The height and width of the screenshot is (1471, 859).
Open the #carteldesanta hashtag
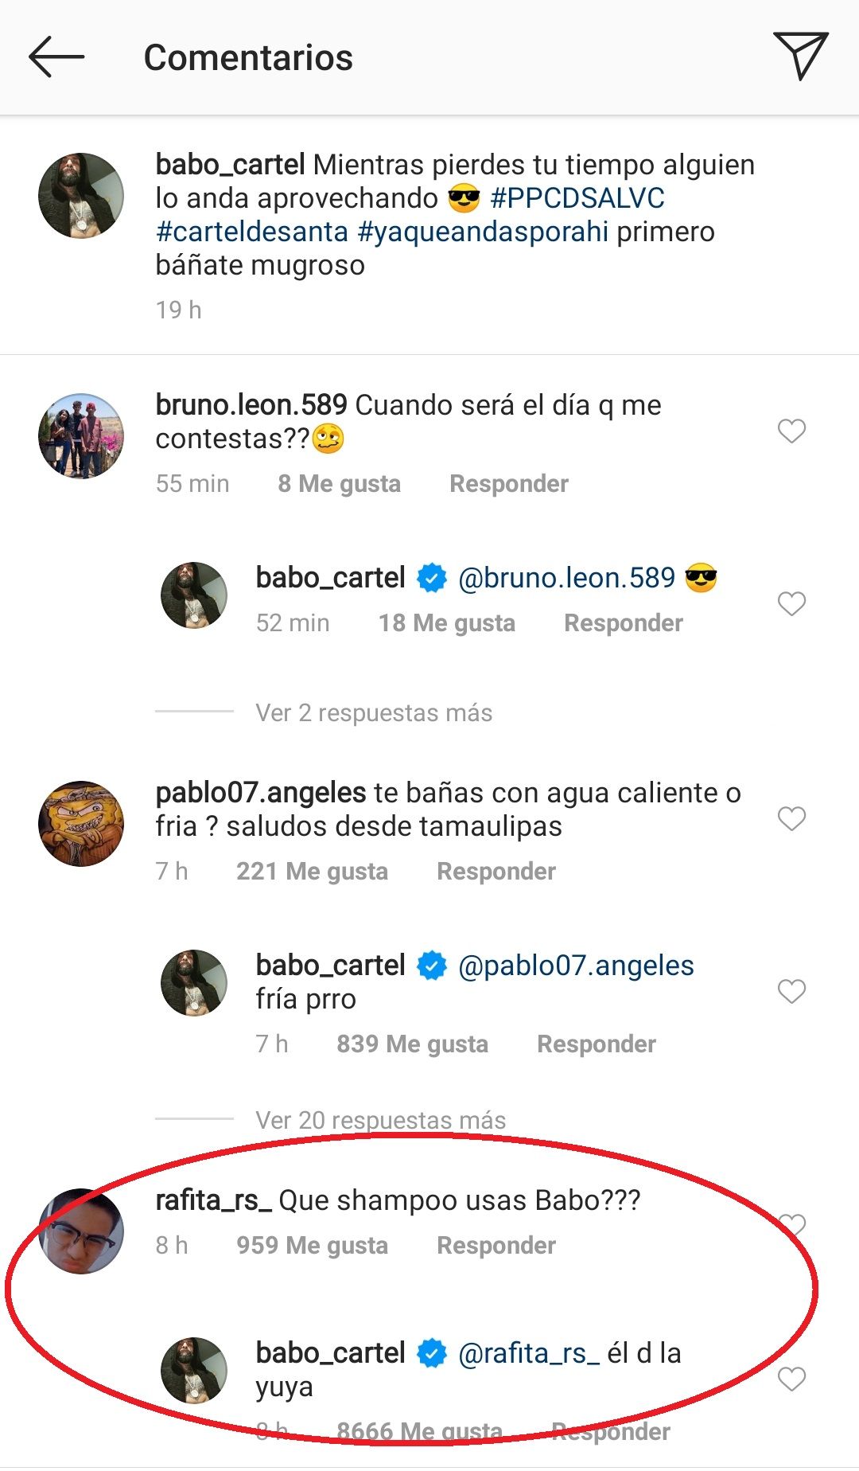pyautogui.click(x=252, y=232)
